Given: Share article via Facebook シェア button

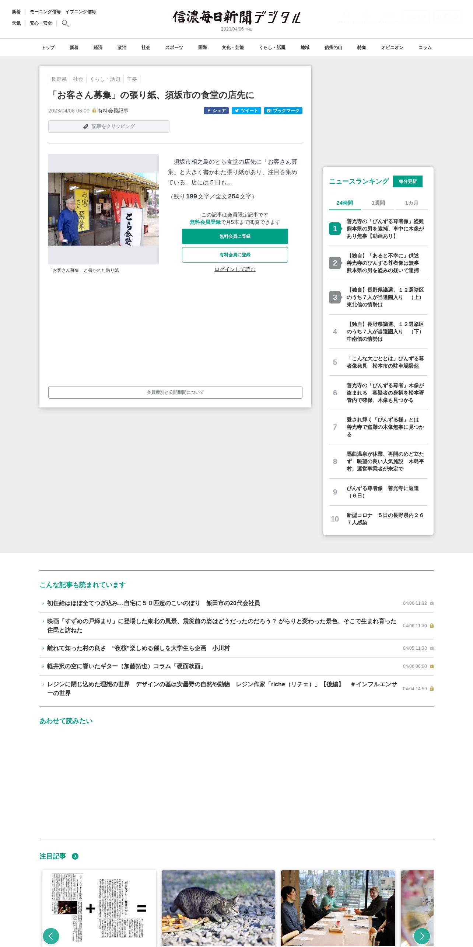Looking at the screenshot, I should (216, 111).
